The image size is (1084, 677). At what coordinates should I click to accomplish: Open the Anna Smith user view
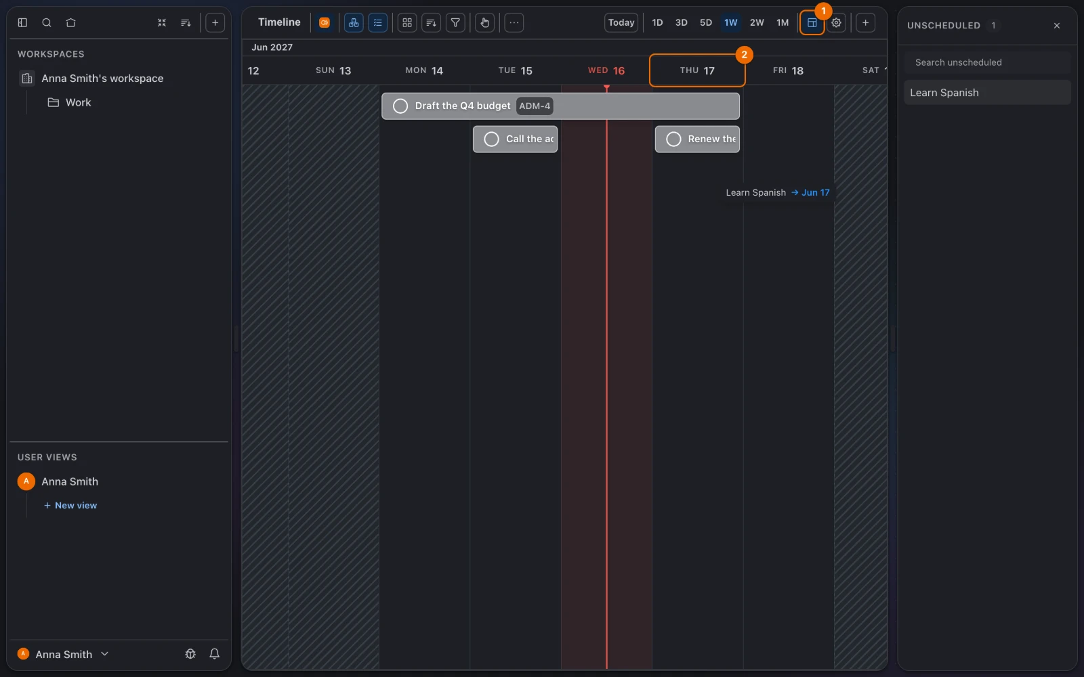70,481
